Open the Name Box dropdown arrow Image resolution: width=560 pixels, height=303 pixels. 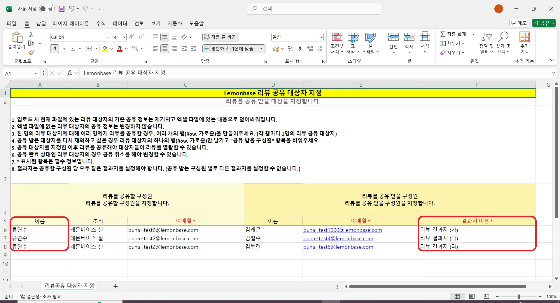tap(36, 73)
